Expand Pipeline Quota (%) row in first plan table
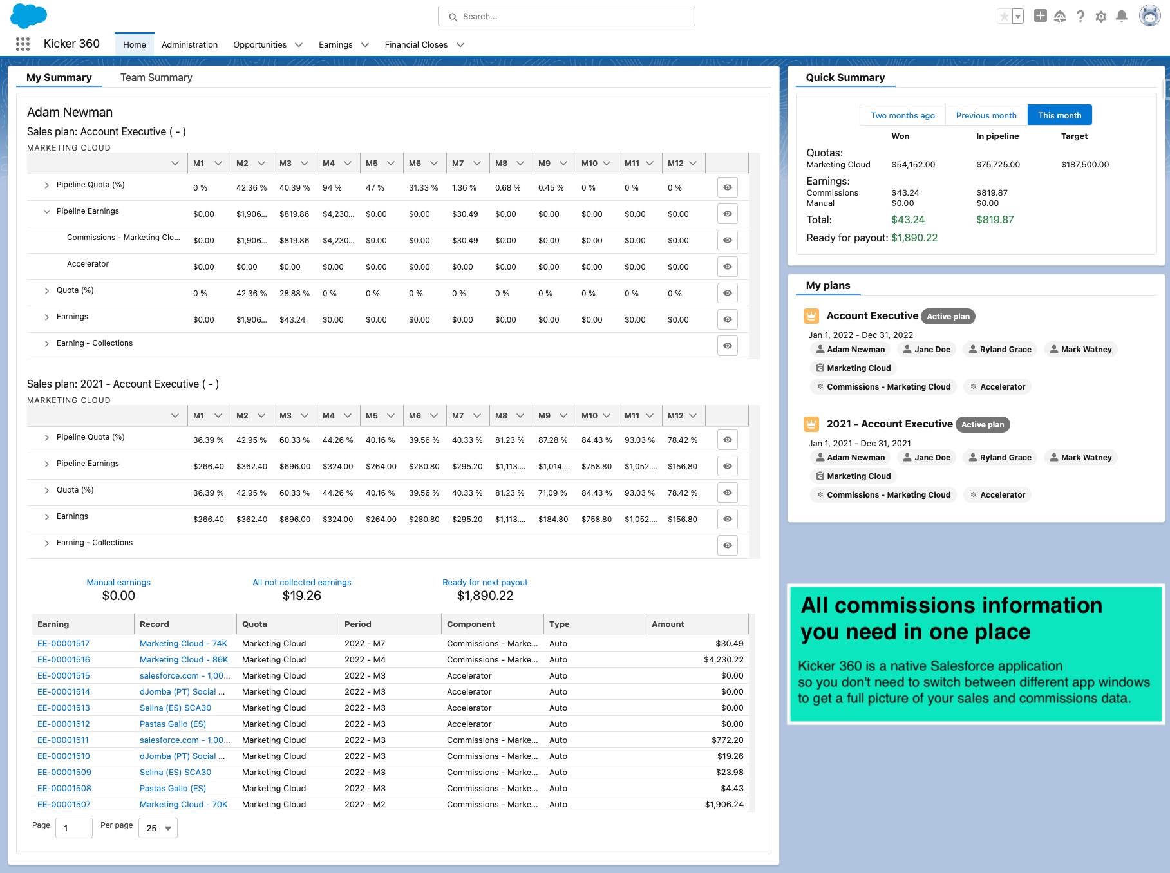 (x=47, y=185)
